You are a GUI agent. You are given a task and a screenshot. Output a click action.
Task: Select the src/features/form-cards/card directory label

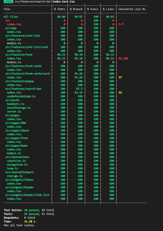coord(27,74)
